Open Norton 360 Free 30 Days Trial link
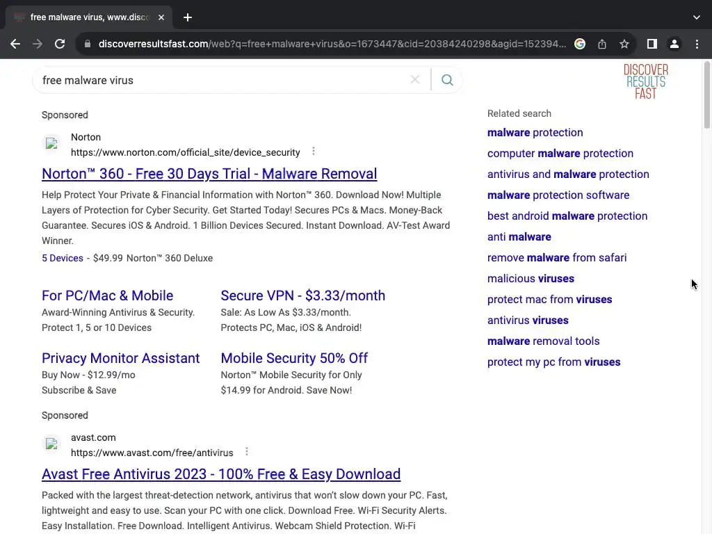 (x=209, y=173)
